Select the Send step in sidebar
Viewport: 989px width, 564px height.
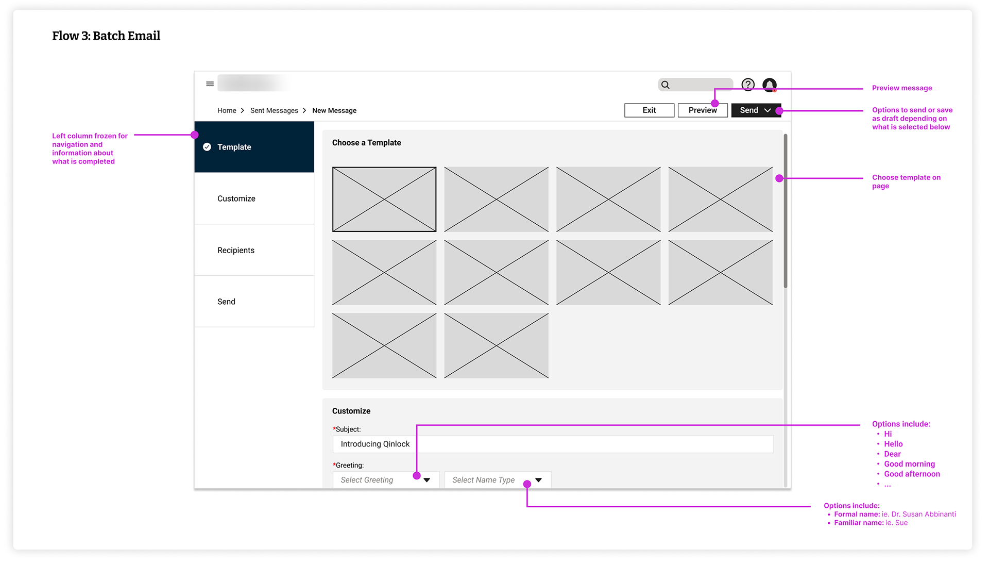pyautogui.click(x=254, y=302)
